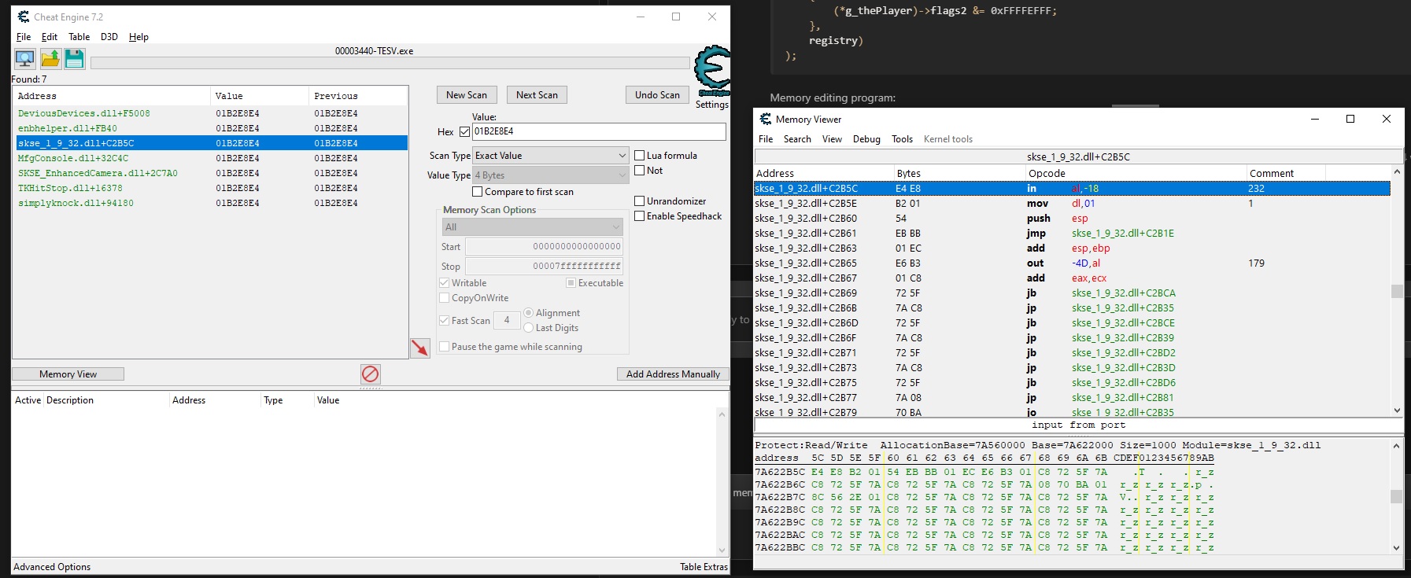The image size is (1411, 578).
Task: Select disassembler row skse_1_9_32.dll+C2B61 jmp
Action: (x=1072, y=234)
